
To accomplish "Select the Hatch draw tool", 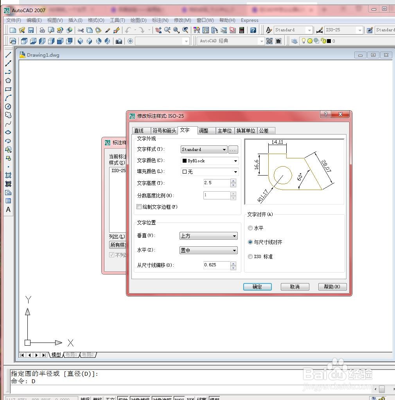I will click(8, 175).
